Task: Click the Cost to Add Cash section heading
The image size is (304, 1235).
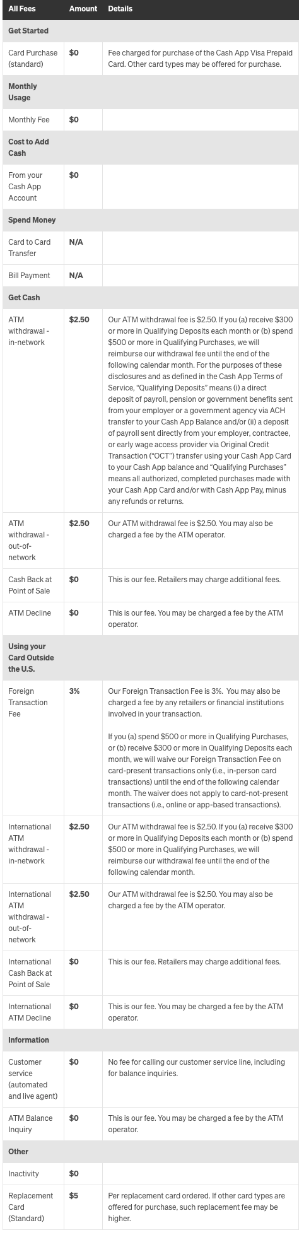Action: [x=30, y=148]
